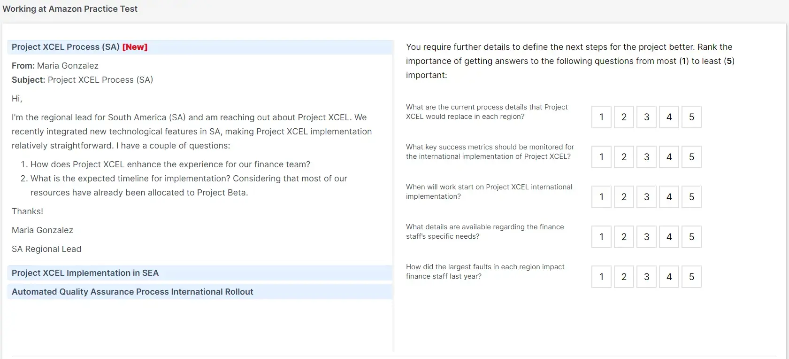789x359 pixels.
Task: Expand the Project XCEL Implementation in SEA email
Action: [200, 273]
